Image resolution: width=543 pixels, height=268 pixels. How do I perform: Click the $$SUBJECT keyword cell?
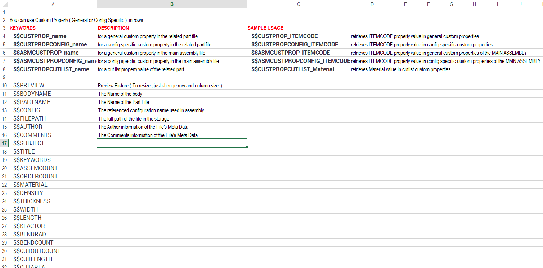click(53, 143)
